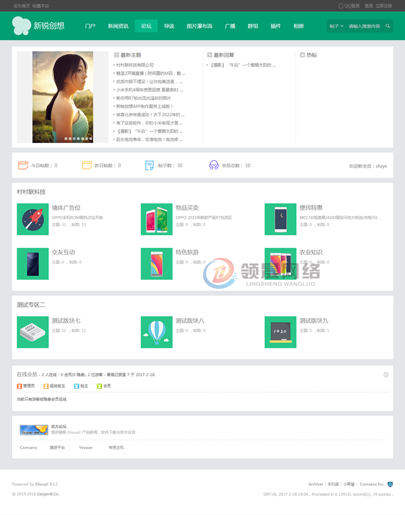Open thread 村村联科技有限公司

[135, 65]
